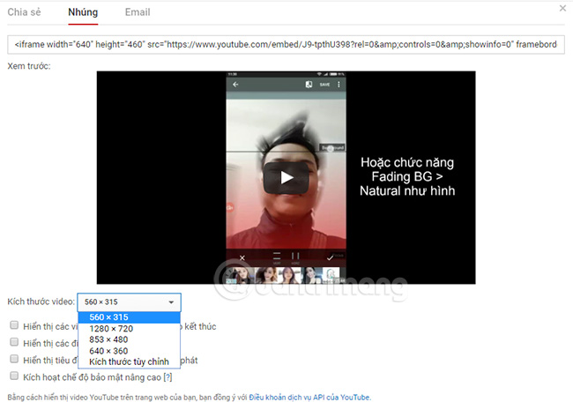Select the Nhúng tab
Screen dimensions: 573x402
pyautogui.click(x=83, y=12)
